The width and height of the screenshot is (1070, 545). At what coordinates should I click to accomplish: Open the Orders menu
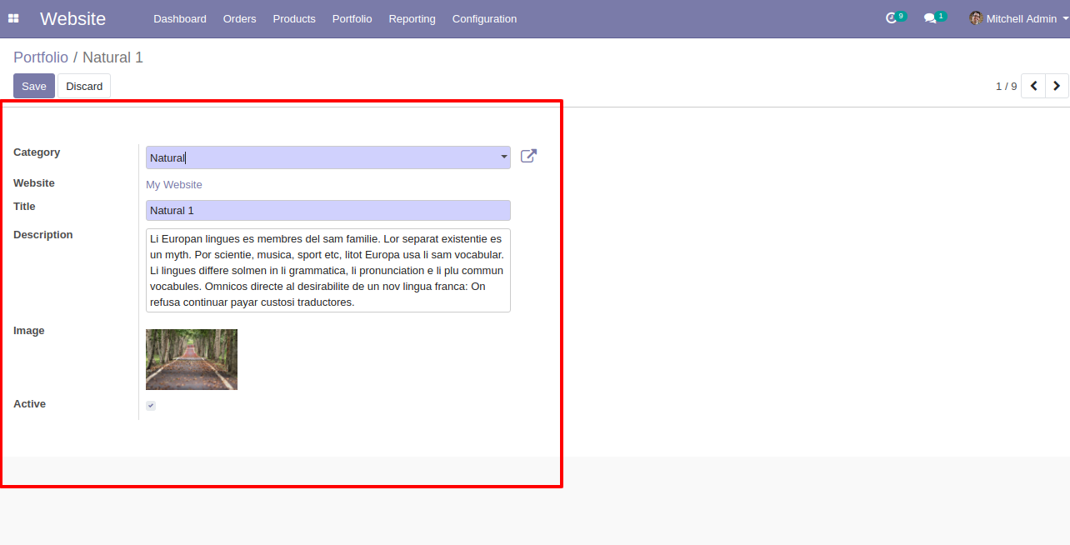point(240,18)
